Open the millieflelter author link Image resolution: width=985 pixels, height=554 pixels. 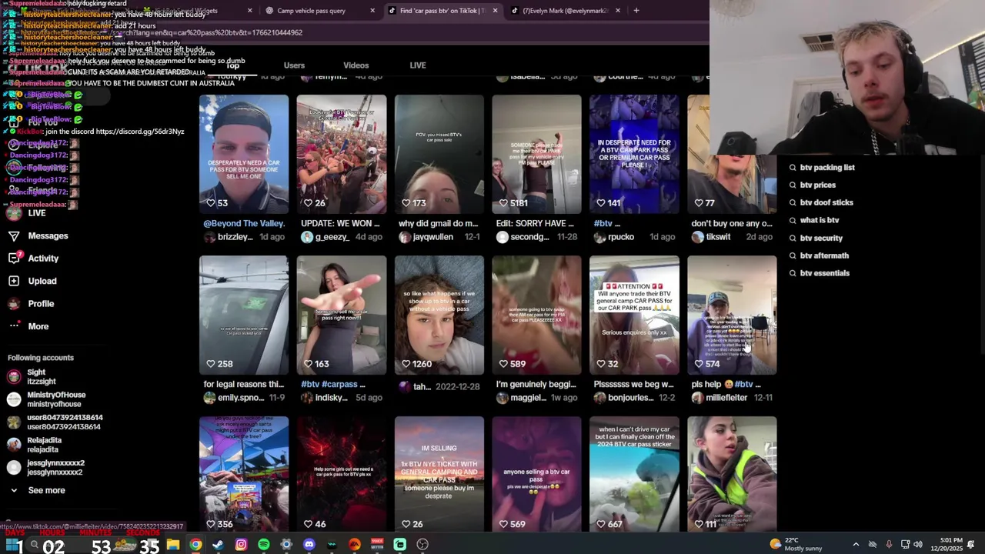click(x=726, y=398)
